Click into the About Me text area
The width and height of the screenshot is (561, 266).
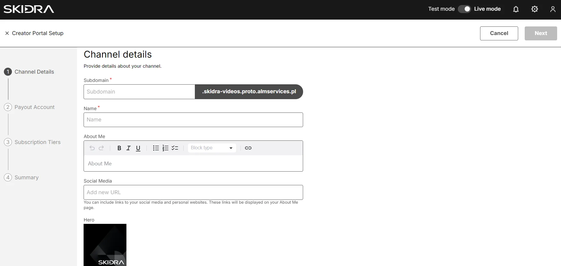tap(193, 164)
